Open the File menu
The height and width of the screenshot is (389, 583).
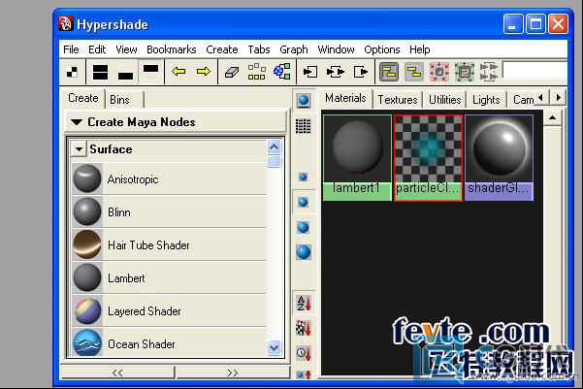tap(71, 49)
